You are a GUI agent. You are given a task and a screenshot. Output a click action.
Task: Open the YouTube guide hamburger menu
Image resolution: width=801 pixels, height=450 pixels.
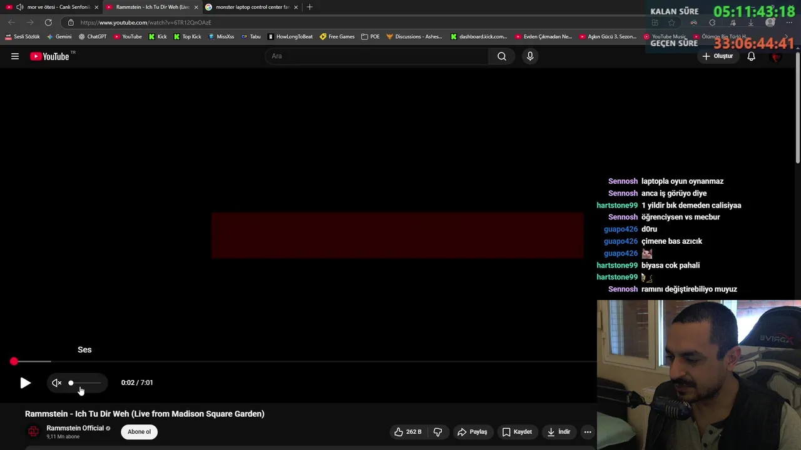[x=15, y=56]
